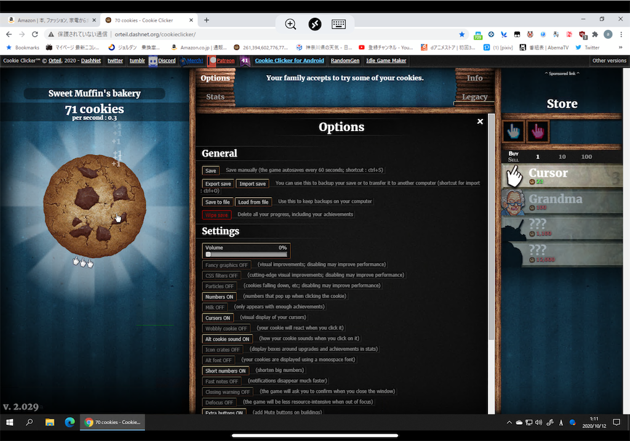The width and height of the screenshot is (630, 441).
Task: Open the Stats menu tab
Action: click(215, 97)
